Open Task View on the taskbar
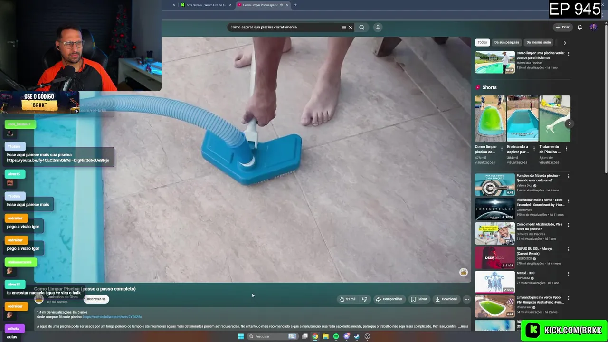This screenshot has width=608, height=342. [x=305, y=336]
